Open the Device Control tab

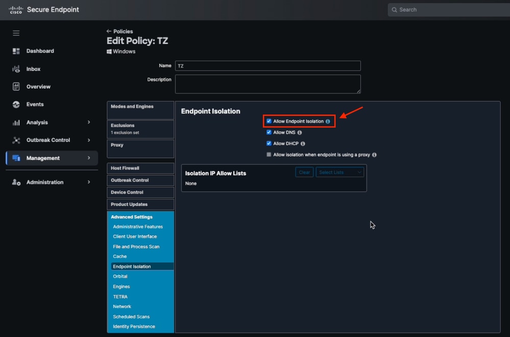point(140,192)
